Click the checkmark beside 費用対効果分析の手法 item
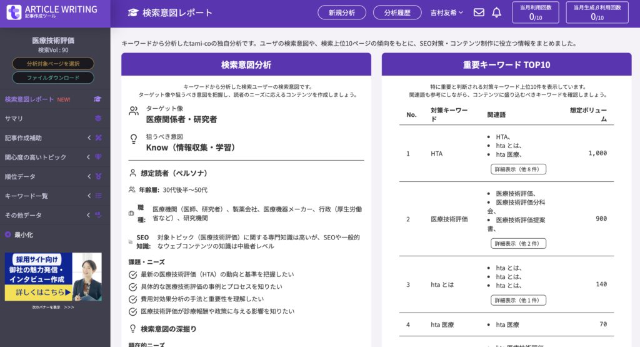The width and height of the screenshot is (640, 347). [132, 299]
